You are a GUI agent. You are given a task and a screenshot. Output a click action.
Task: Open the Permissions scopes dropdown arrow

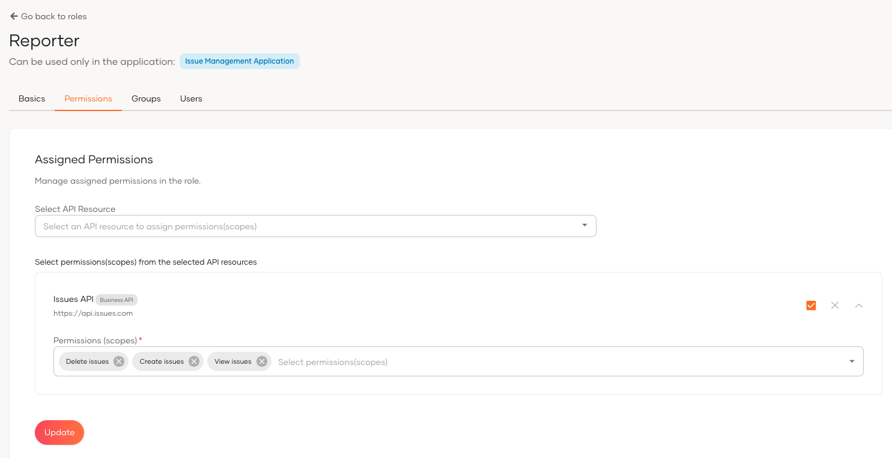852,361
